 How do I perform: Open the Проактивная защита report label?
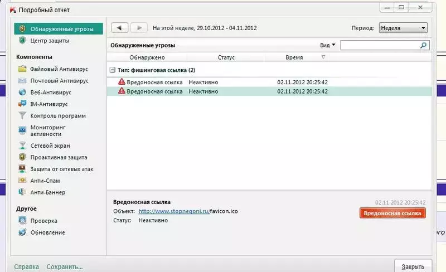(59, 157)
